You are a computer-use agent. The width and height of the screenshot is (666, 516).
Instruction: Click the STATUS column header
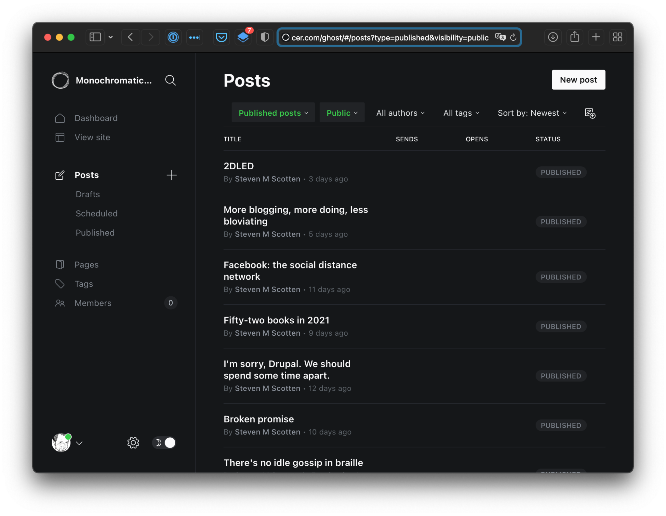[x=548, y=139]
